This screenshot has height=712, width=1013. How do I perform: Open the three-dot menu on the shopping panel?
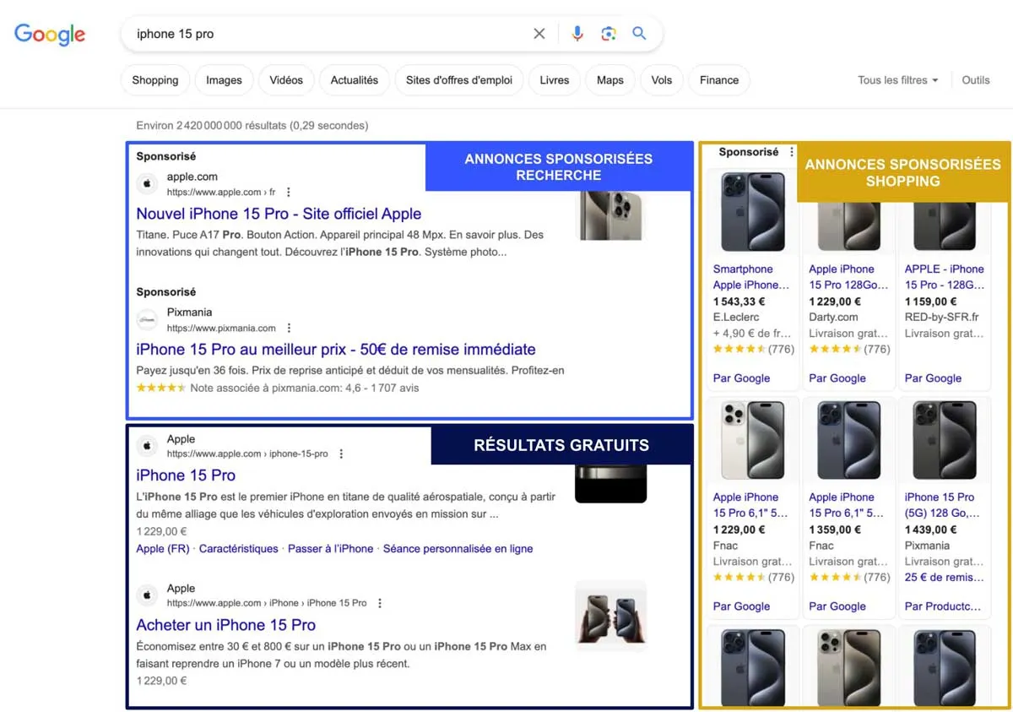[791, 151]
